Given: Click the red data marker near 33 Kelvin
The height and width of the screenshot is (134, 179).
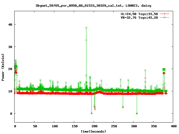Looking at the screenshot, I should [86, 40].
